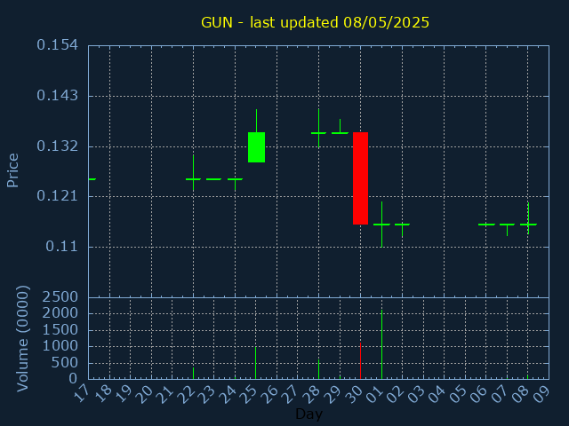Click the day 09 axis label
569x426 pixels.
point(542,394)
